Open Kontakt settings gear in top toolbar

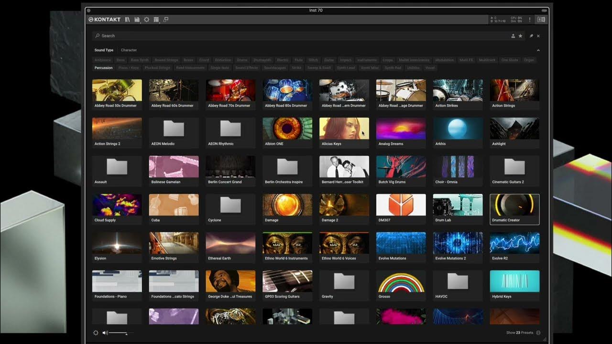[x=147, y=20]
